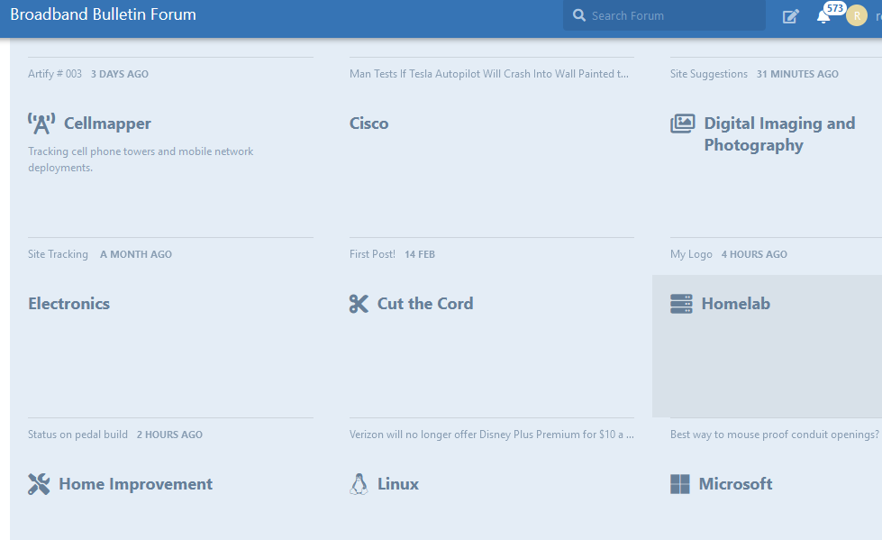Open the Cisco category
882x540 pixels.
pyautogui.click(x=369, y=124)
